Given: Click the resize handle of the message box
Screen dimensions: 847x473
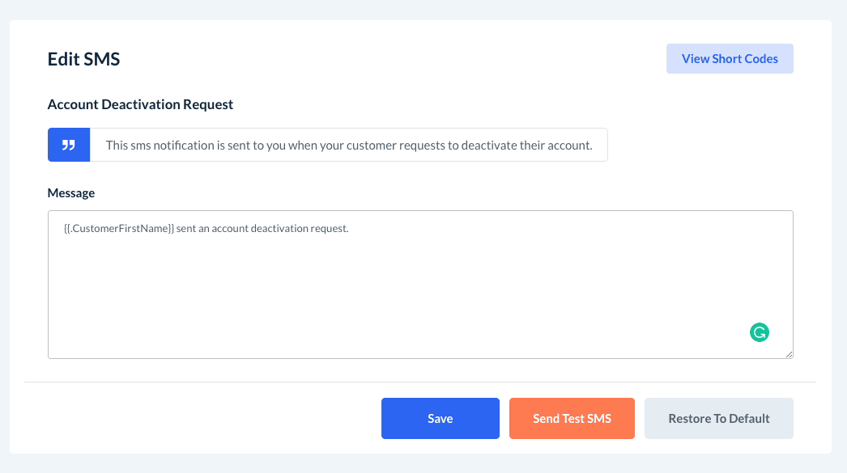Looking at the screenshot, I should 789,353.
